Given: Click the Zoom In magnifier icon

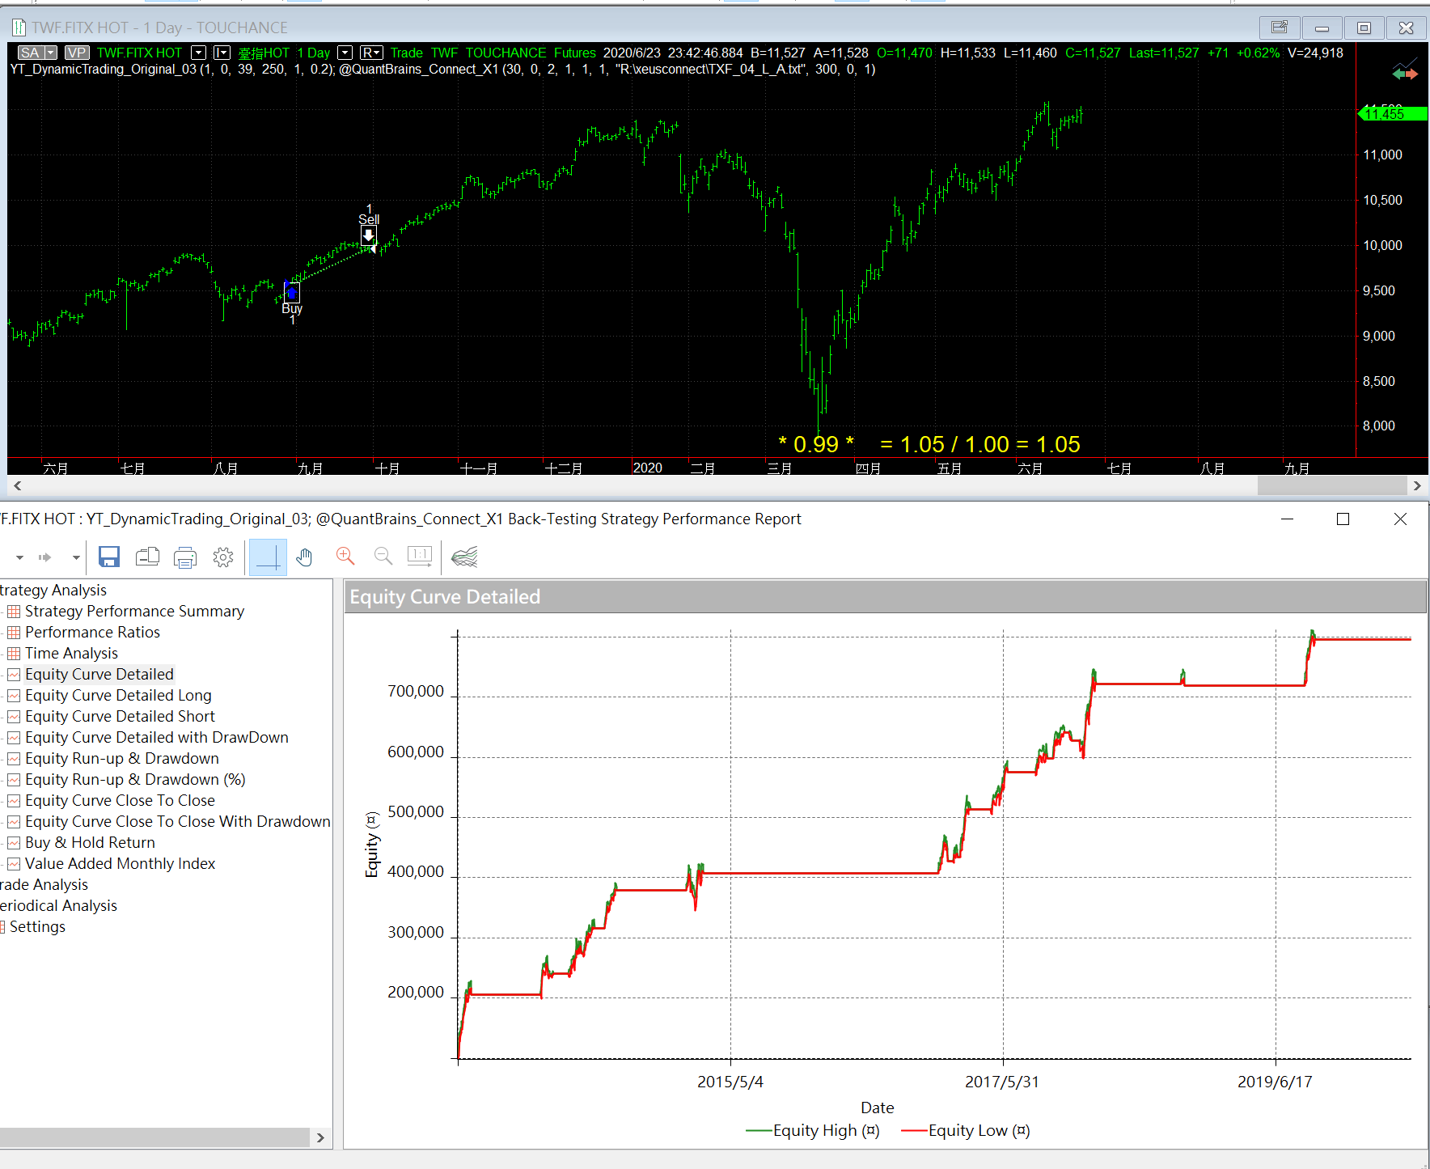Looking at the screenshot, I should click(x=345, y=556).
